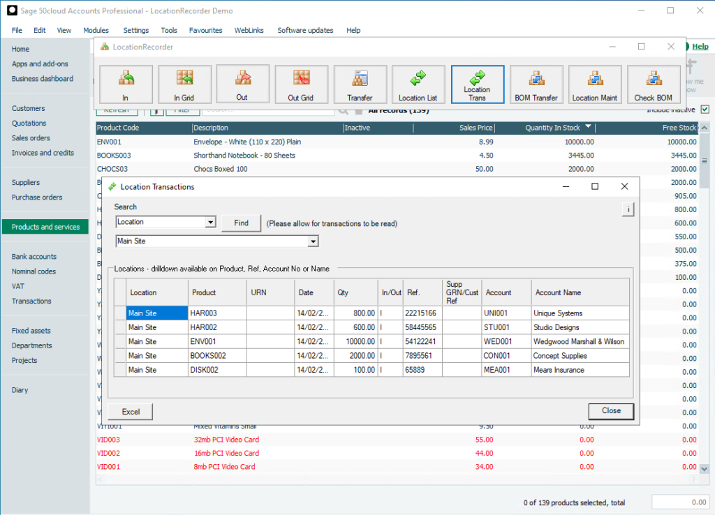The height and width of the screenshot is (515, 715).
Task: Select the BOM Transfer tool
Action: 536,84
